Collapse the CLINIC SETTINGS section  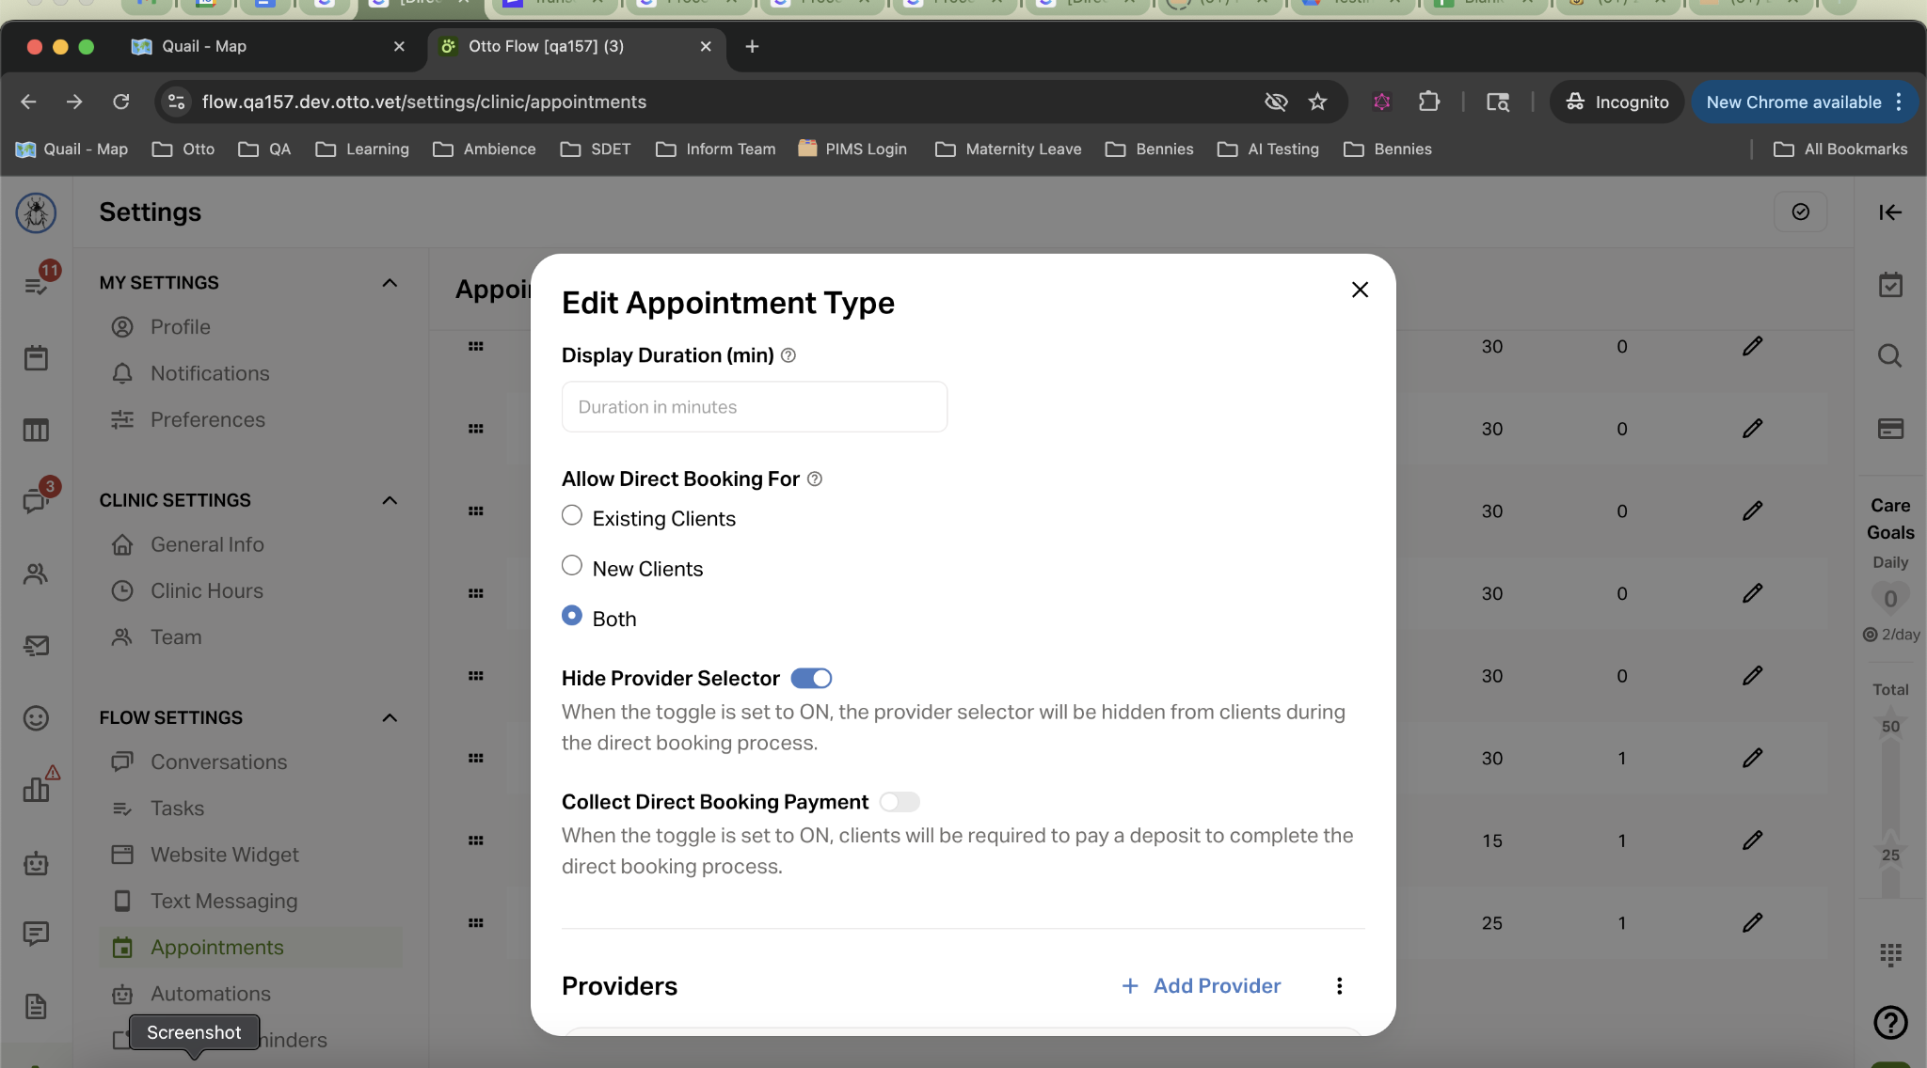click(x=390, y=500)
